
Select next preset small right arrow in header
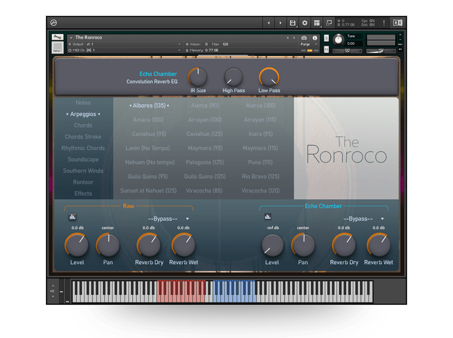pyautogui.click(x=294, y=38)
